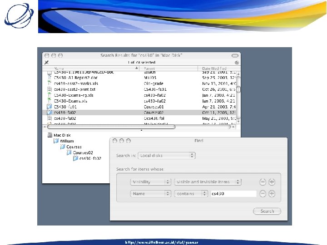
Task: Click the Oct 26, 2001 date cell
Action: point(219,89)
